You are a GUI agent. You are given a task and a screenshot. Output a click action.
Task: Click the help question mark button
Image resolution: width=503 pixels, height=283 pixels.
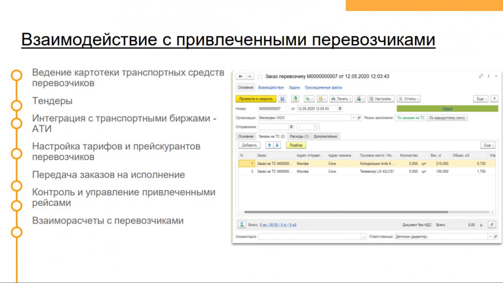pos(494,99)
